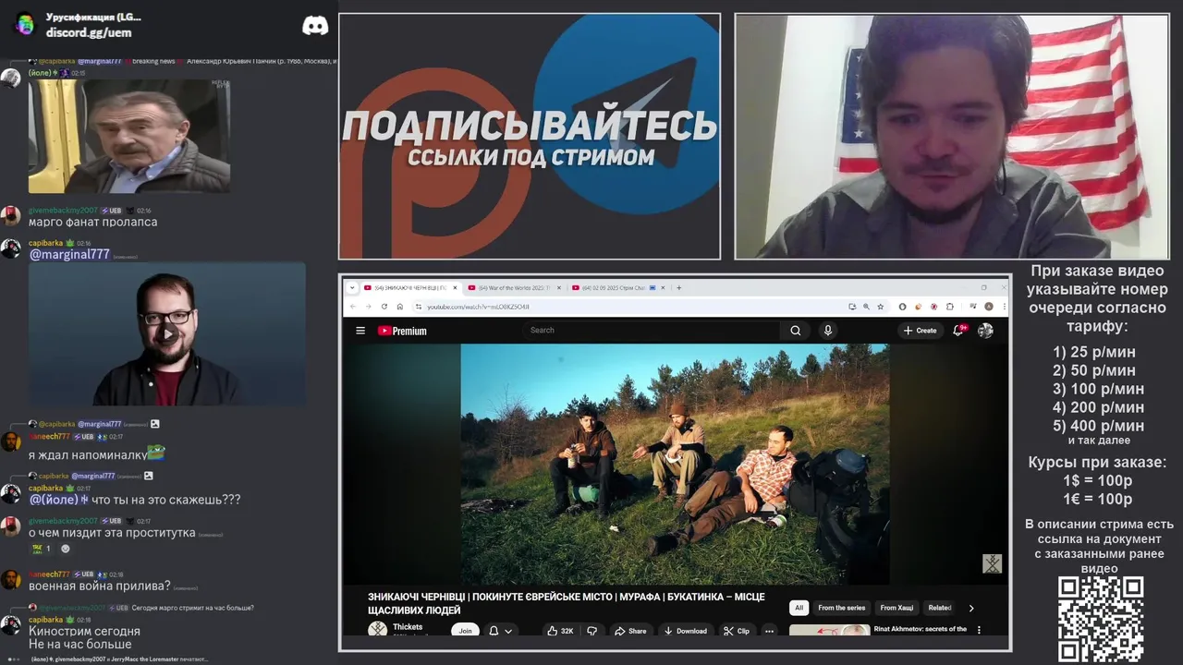1183x665 pixels.
Task: Download the video
Action: pos(685,631)
